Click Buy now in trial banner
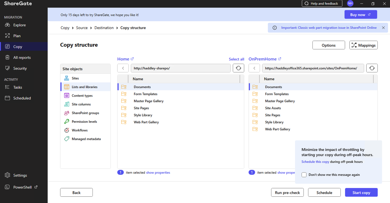The width and height of the screenshot is (390, 203). click(x=361, y=15)
